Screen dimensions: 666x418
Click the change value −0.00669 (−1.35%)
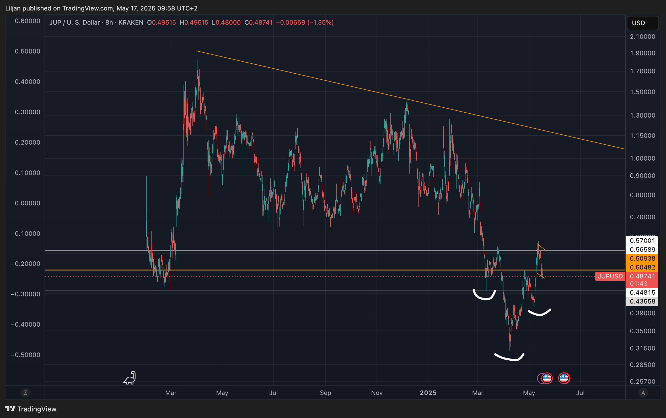[x=305, y=22]
